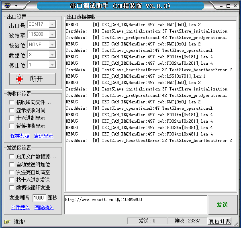241x228 pixels.
Task: Enable 接收转向文件 checkbox
Action: tap(12, 102)
